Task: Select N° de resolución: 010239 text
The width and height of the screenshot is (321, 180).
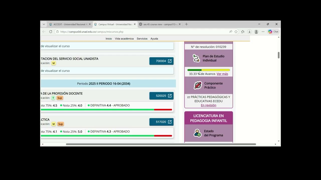Action: 209,47
